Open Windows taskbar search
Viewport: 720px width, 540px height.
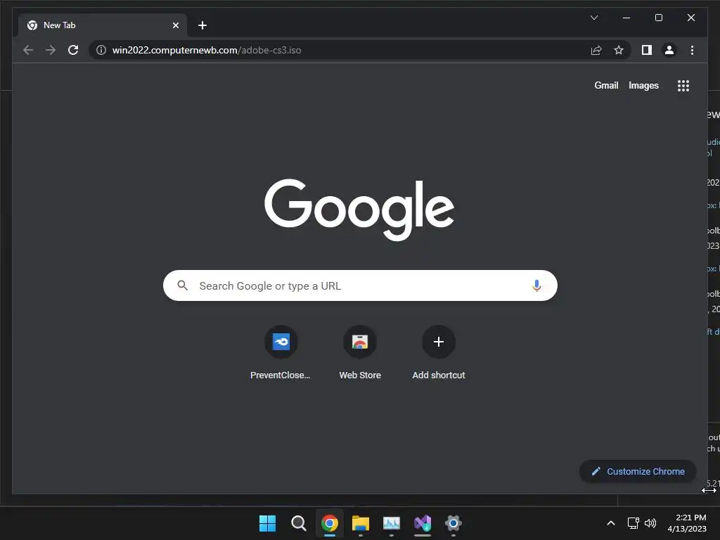tap(298, 523)
